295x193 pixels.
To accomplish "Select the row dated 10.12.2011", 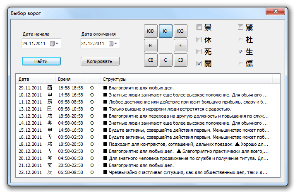I will click(148, 95).
